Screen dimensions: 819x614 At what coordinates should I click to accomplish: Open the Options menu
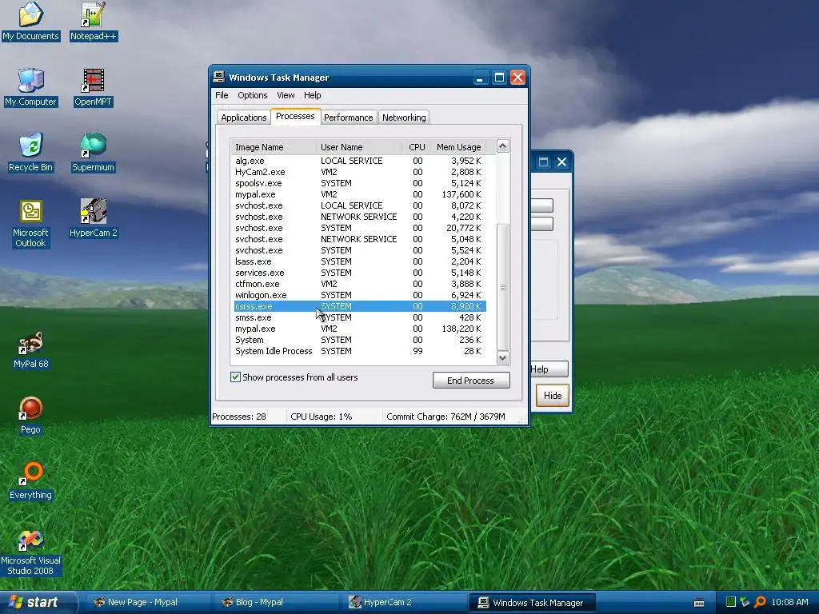[x=252, y=95]
